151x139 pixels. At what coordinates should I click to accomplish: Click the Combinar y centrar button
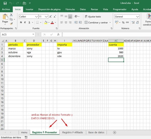pyautogui.click(x=96, y=22)
